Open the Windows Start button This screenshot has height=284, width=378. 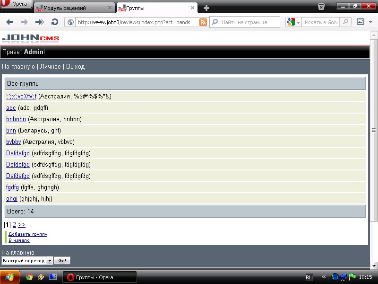pyautogui.click(x=9, y=277)
